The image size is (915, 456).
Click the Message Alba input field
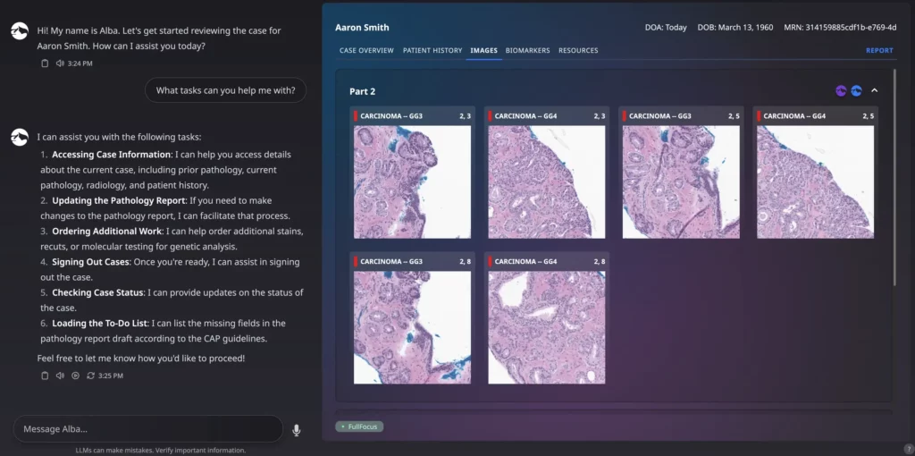click(x=147, y=429)
